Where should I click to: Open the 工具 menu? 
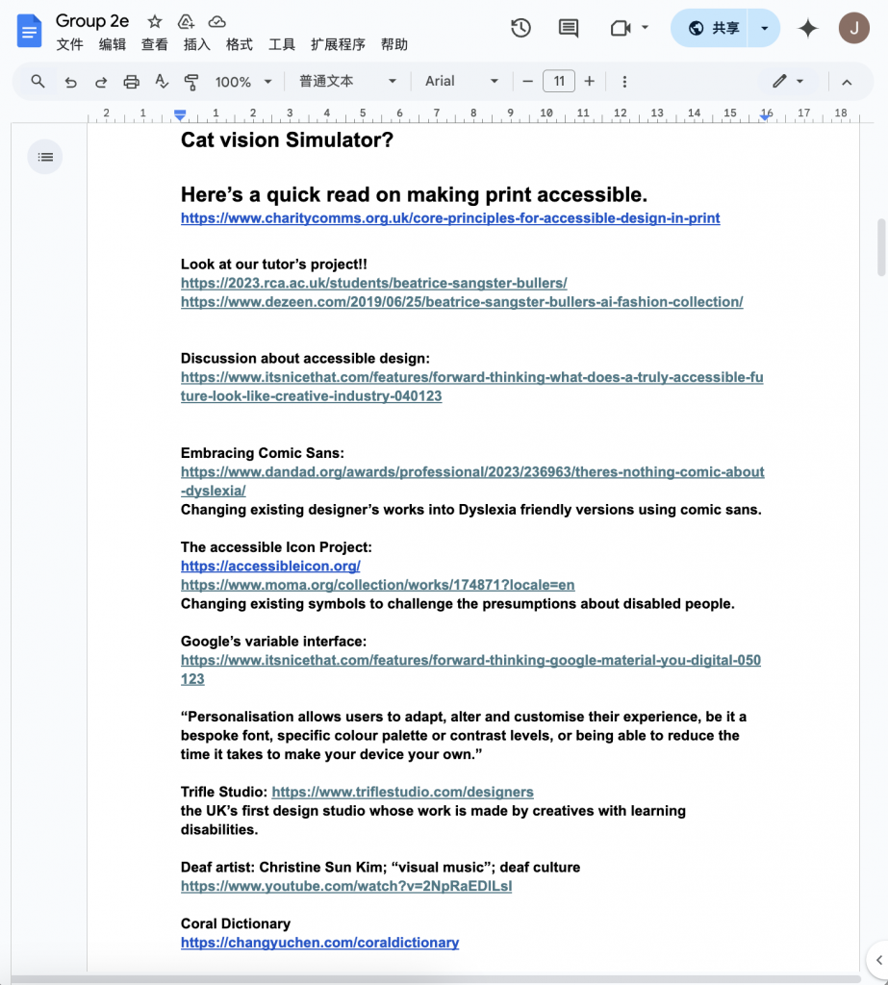282,44
